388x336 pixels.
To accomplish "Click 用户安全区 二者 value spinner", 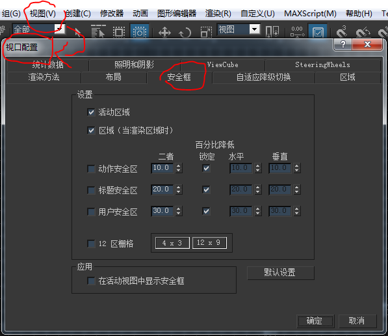I will [179, 211].
